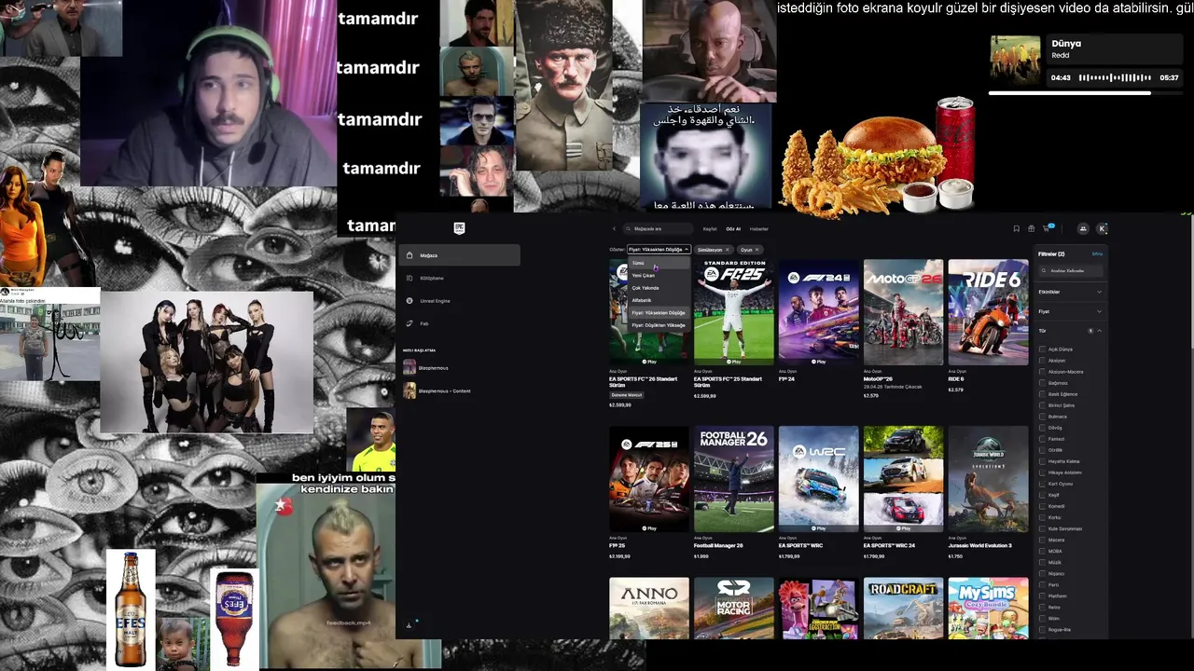The height and width of the screenshot is (671, 1194).
Task: Open the F1 24 game cover
Action: point(818,311)
